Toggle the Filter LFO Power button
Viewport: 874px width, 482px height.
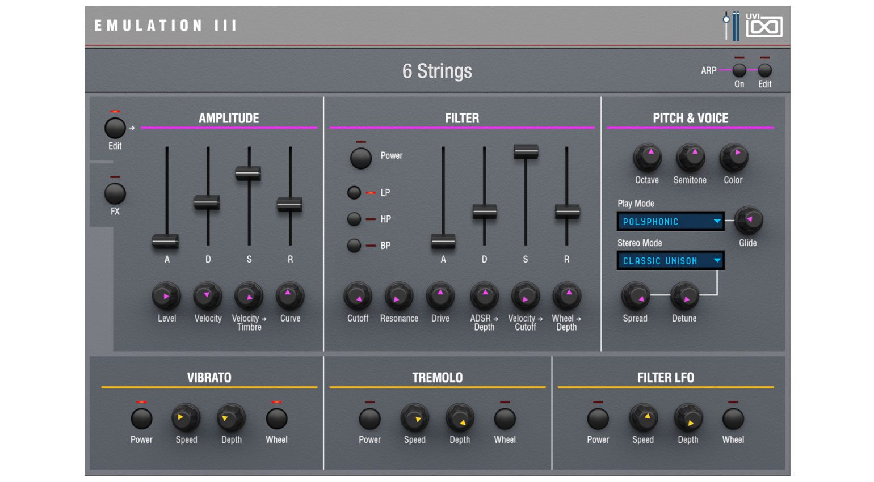[x=598, y=419]
